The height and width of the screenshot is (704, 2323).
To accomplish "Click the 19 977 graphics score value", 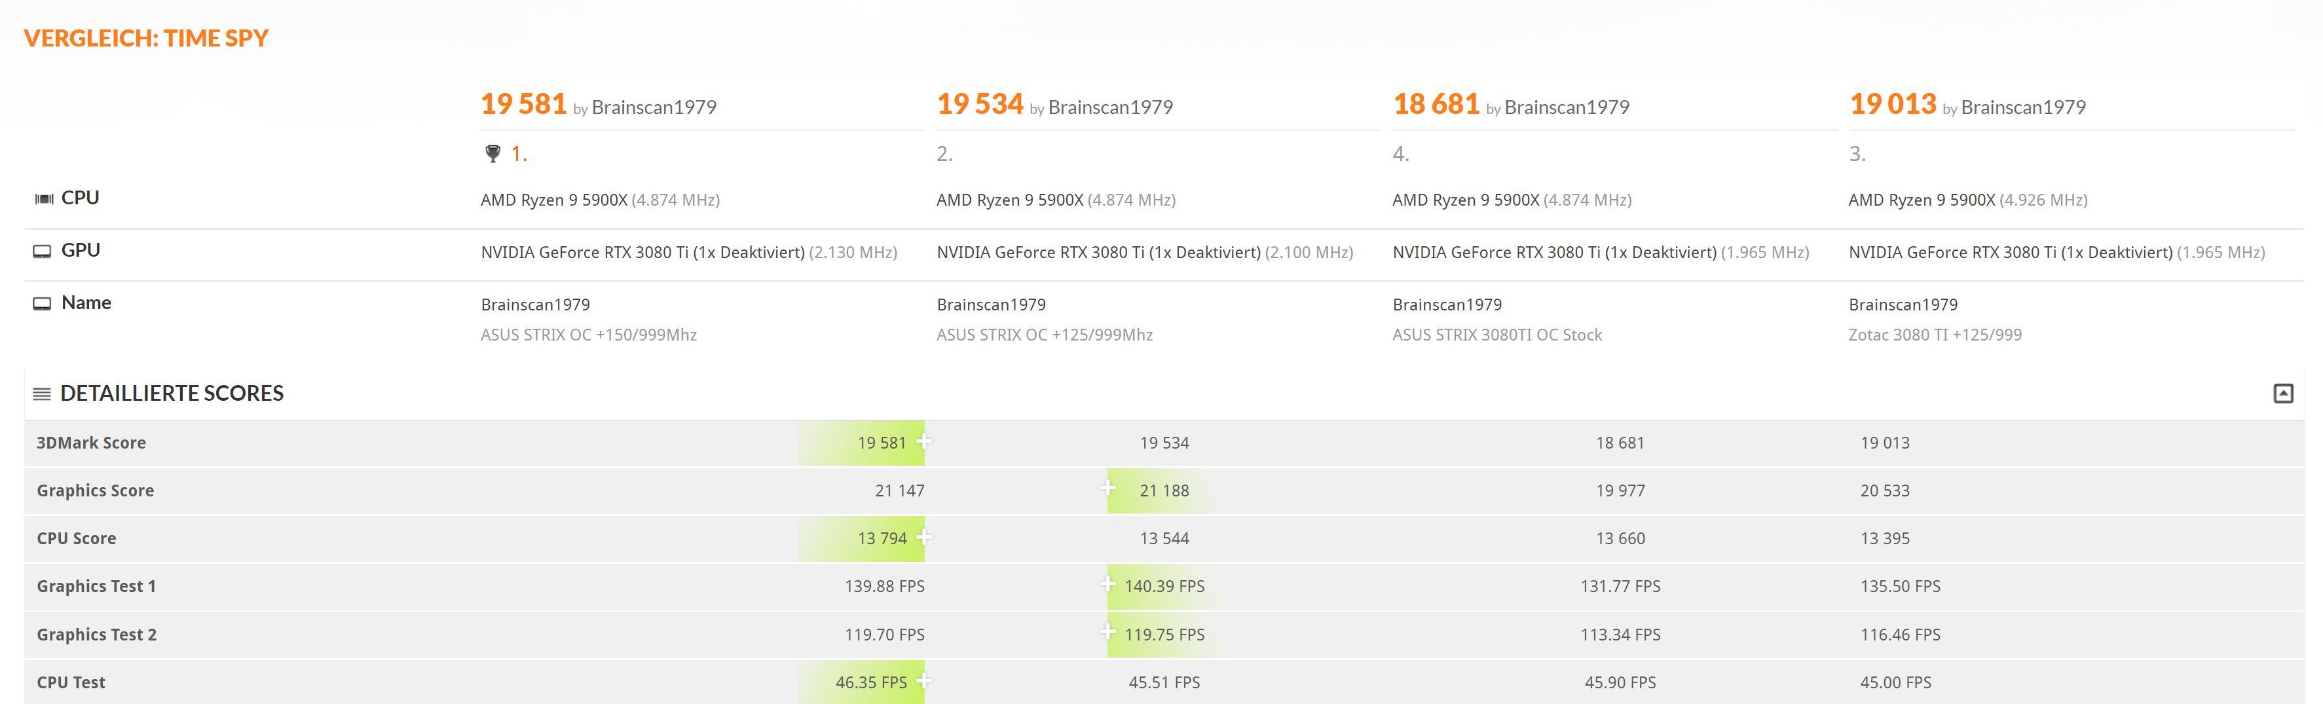I will (x=1620, y=491).
